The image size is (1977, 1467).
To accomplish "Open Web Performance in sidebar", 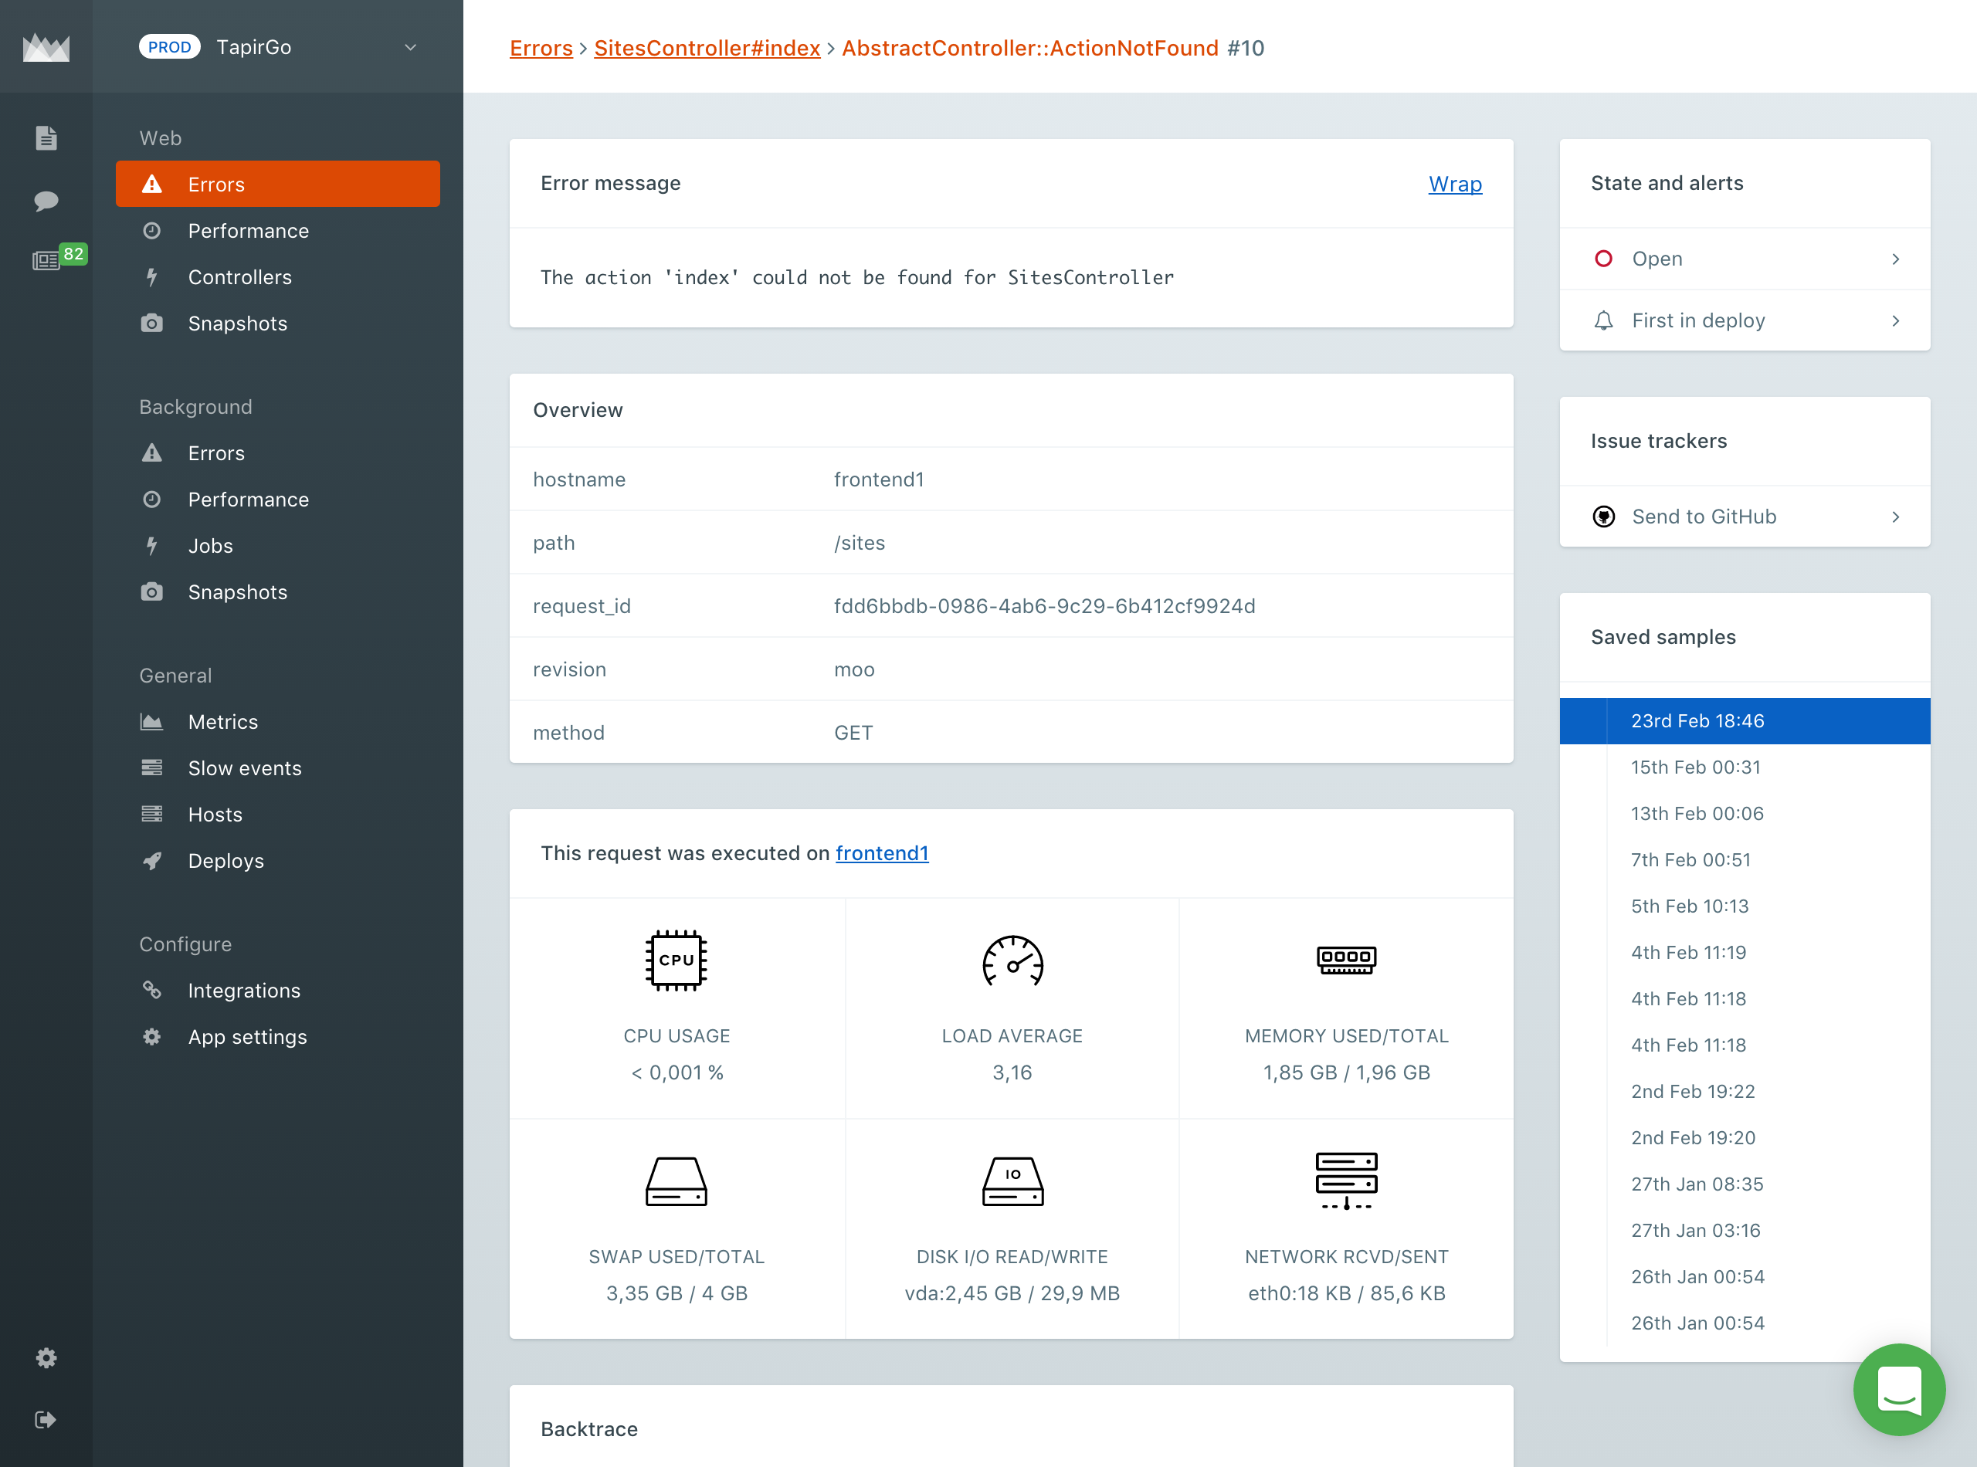I will point(248,231).
